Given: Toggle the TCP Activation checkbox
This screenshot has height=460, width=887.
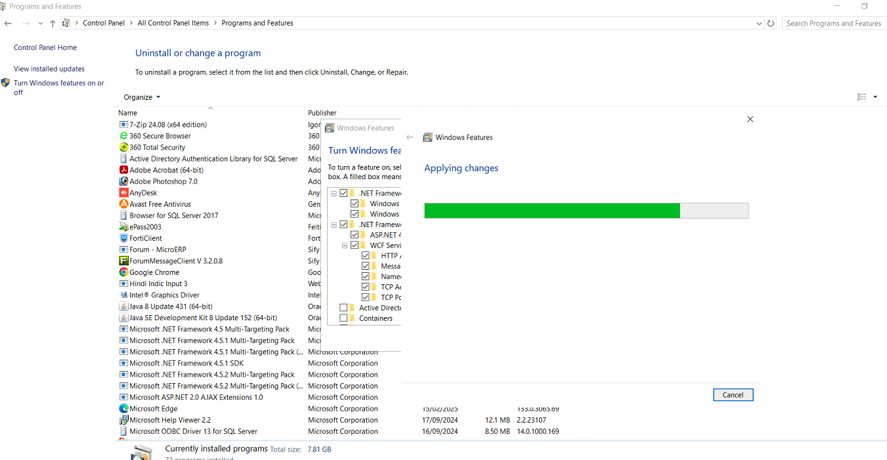Looking at the screenshot, I should tap(366, 287).
